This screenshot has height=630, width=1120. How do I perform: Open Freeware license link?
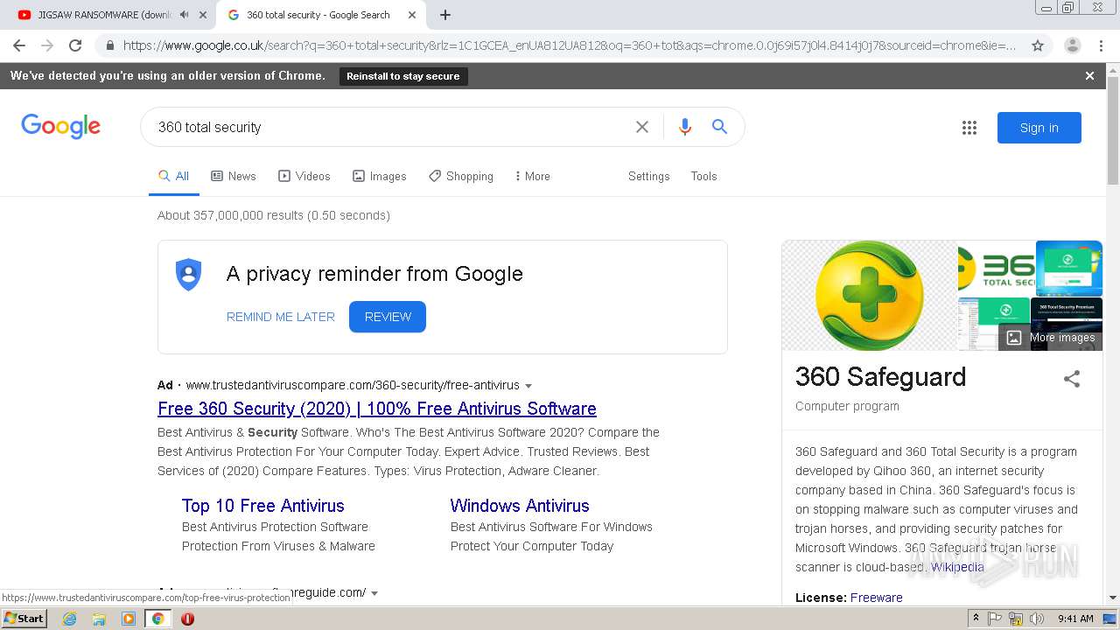click(876, 598)
